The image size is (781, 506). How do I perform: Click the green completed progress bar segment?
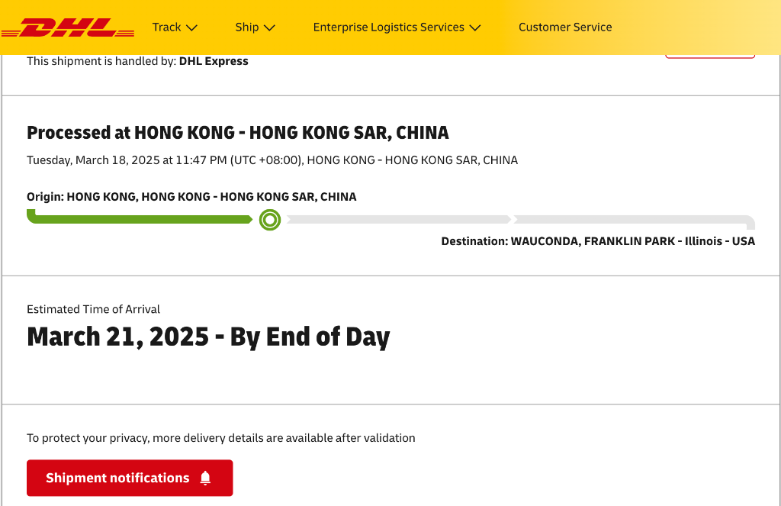pos(140,220)
